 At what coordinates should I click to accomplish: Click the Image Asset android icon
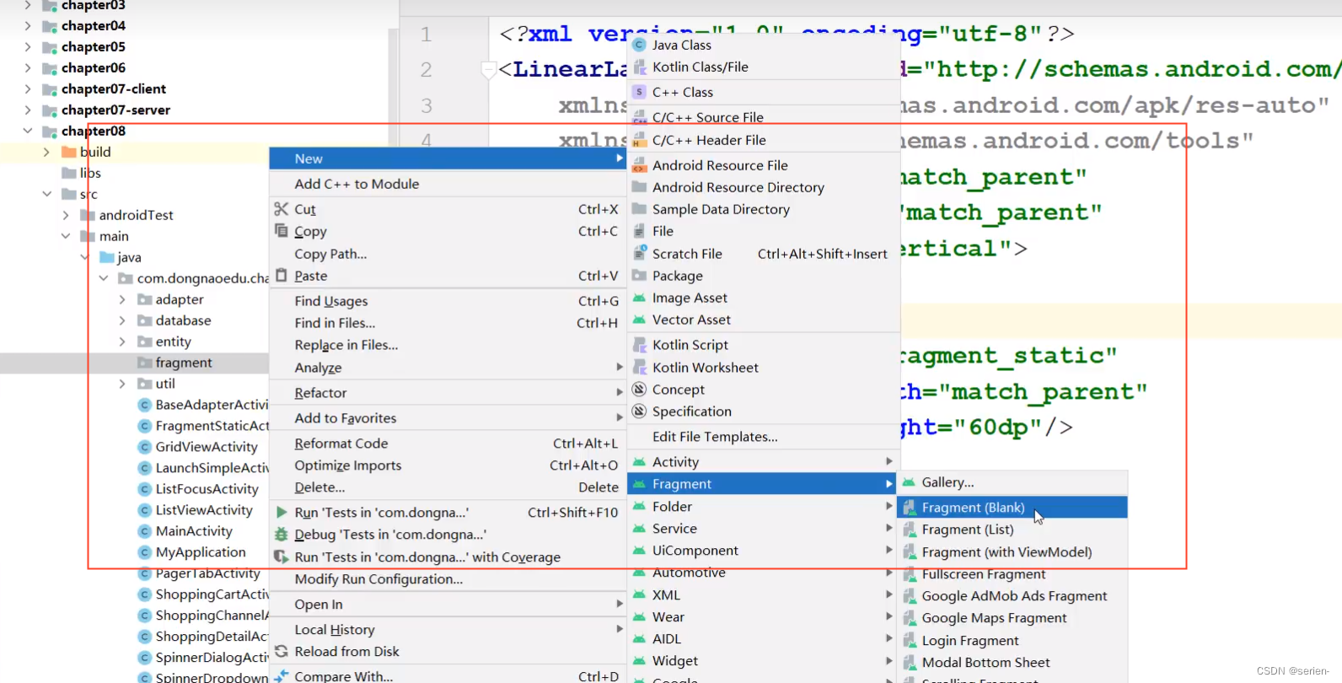coord(640,298)
